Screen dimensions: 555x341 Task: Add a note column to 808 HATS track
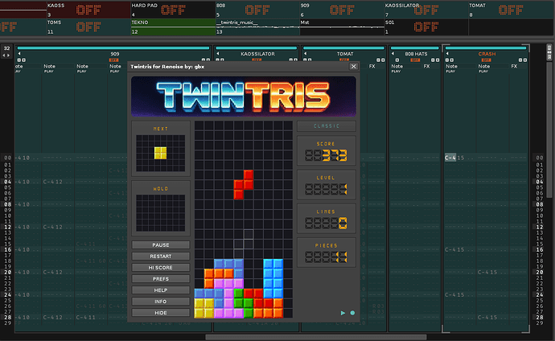click(x=397, y=60)
